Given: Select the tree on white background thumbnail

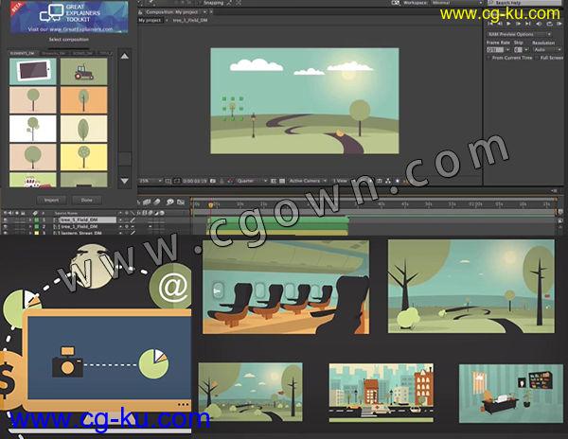Looking at the screenshot, I should coord(33,129).
